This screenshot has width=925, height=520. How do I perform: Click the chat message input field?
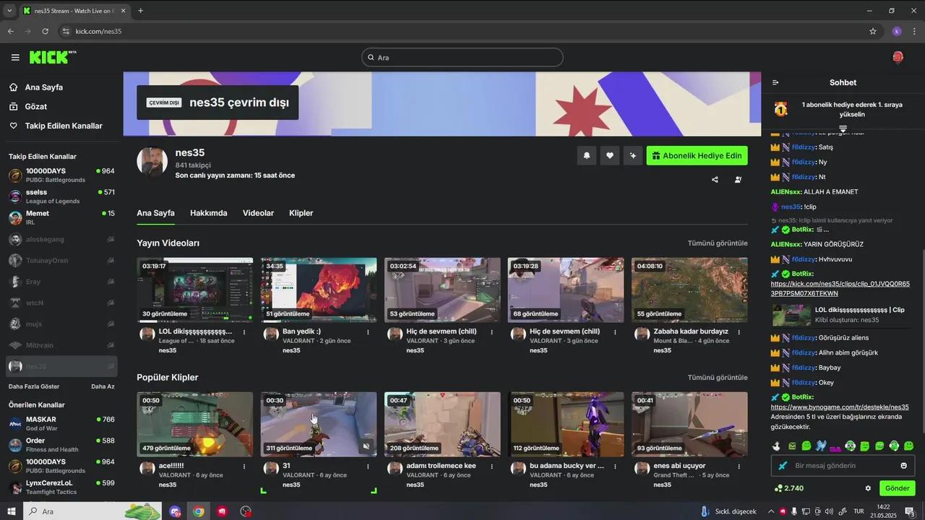[x=843, y=466]
